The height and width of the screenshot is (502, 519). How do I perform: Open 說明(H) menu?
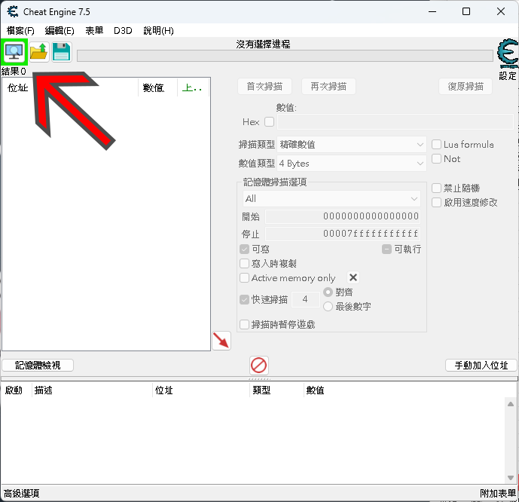(x=158, y=31)
